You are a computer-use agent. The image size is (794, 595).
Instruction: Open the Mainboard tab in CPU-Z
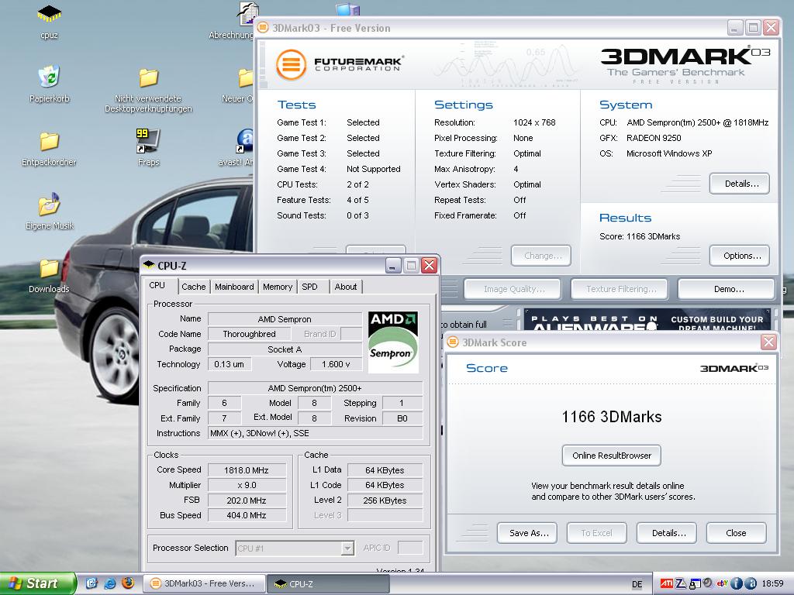tap(234, 287)
